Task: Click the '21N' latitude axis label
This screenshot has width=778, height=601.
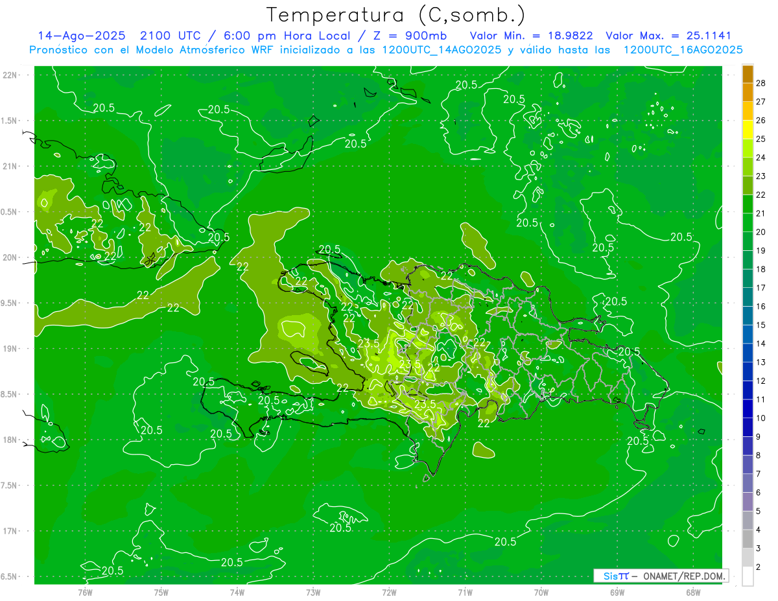Action: [x=10, y=166]
